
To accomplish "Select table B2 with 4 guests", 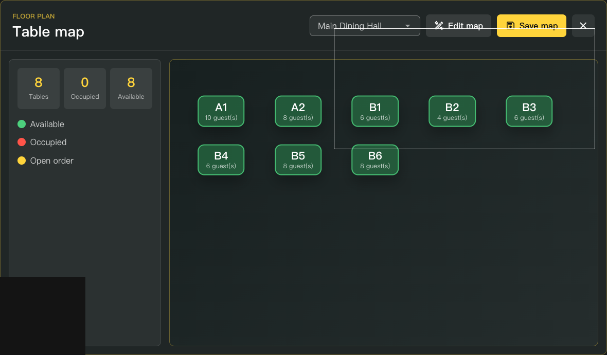I will pyautogui.click(x=452, y=111).
